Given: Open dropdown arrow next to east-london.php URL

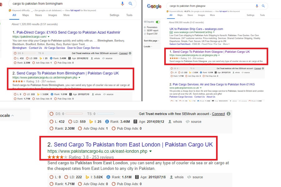Looking at the screenshot, I should pos(150,151).
